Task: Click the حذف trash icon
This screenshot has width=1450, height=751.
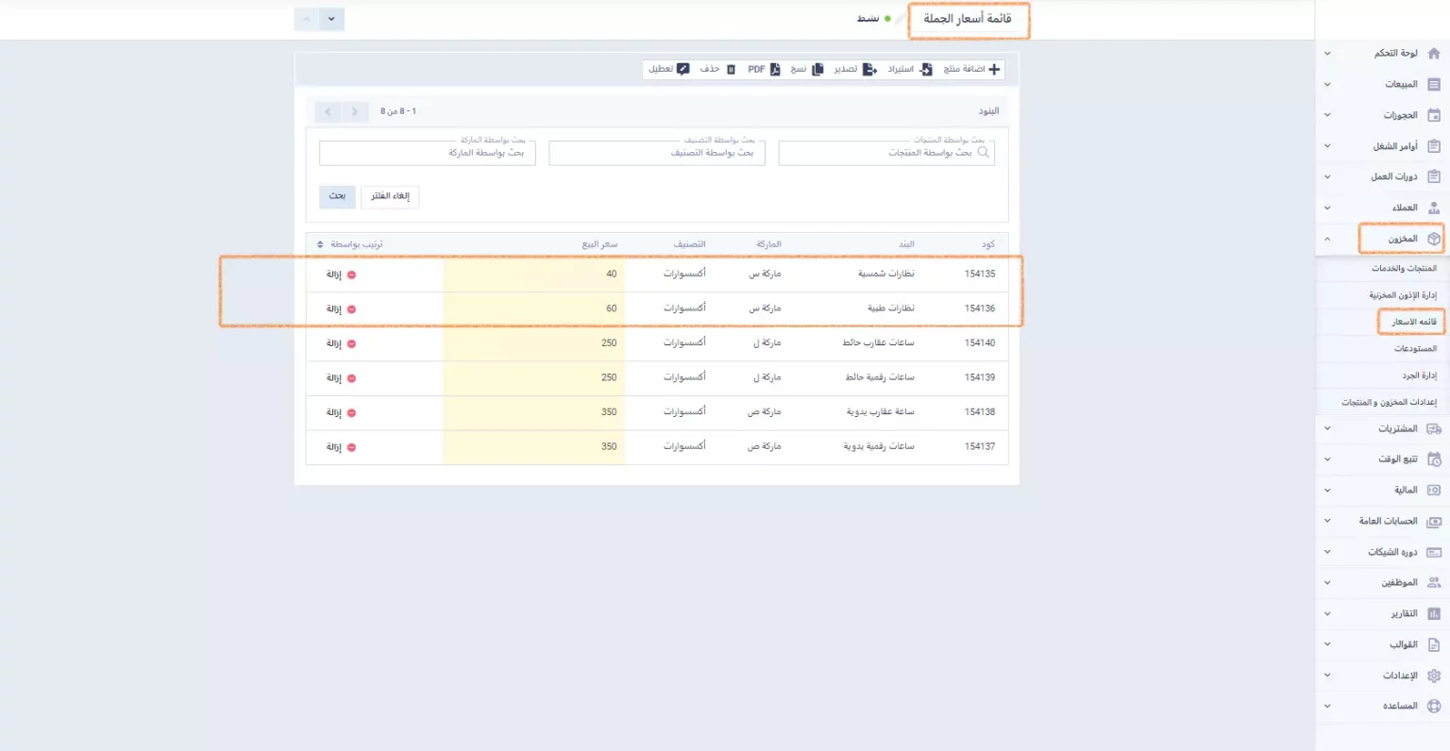Action: tap(731, 69)
